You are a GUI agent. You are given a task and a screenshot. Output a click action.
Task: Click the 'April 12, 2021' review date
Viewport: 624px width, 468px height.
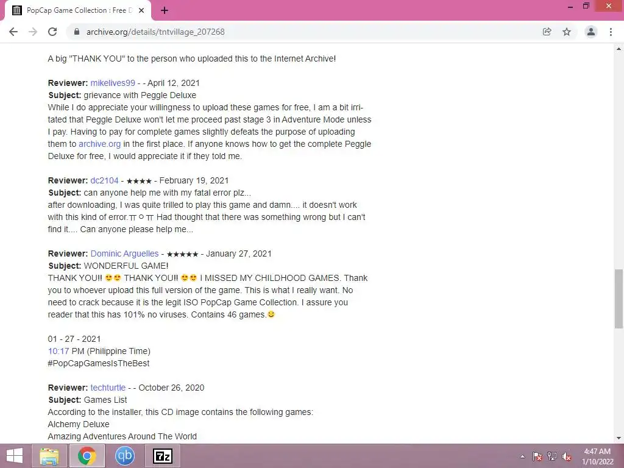click(x=174, y=83)
